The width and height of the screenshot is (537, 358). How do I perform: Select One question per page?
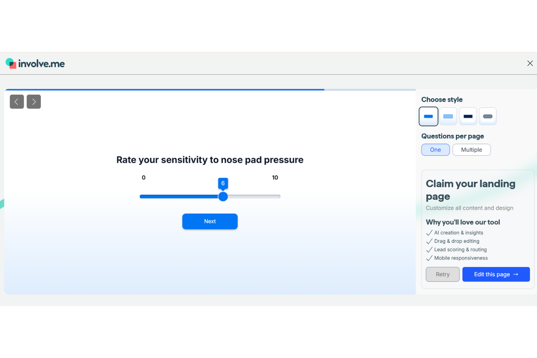click(435, 149)
